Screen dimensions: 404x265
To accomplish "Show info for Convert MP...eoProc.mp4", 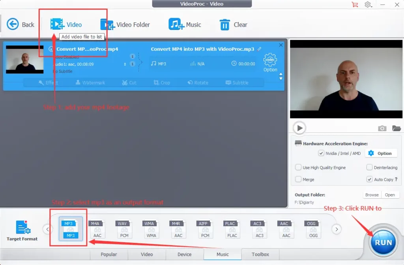I will coord(51,49).
